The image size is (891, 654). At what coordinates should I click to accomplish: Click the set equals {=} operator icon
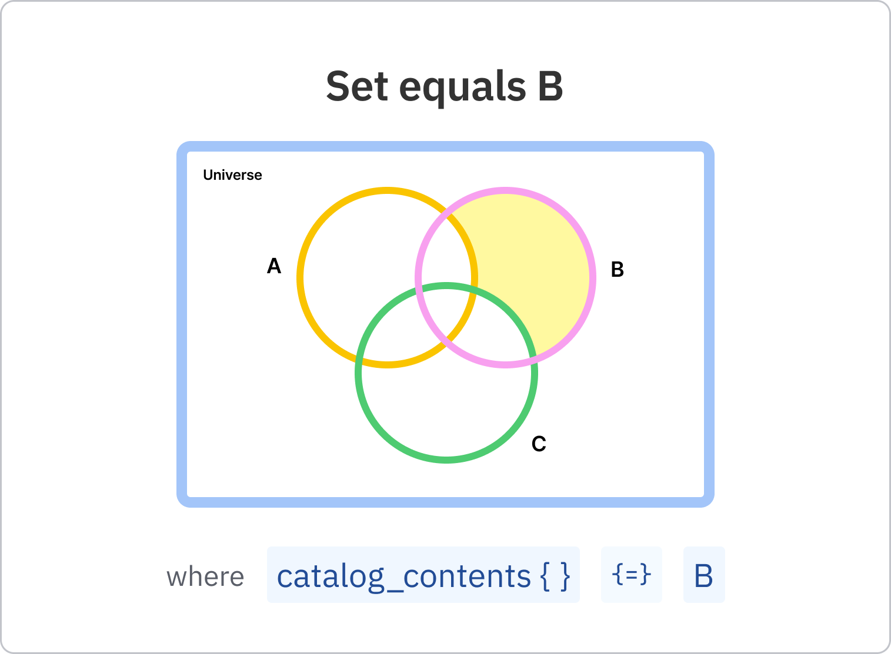pos(631,574)
